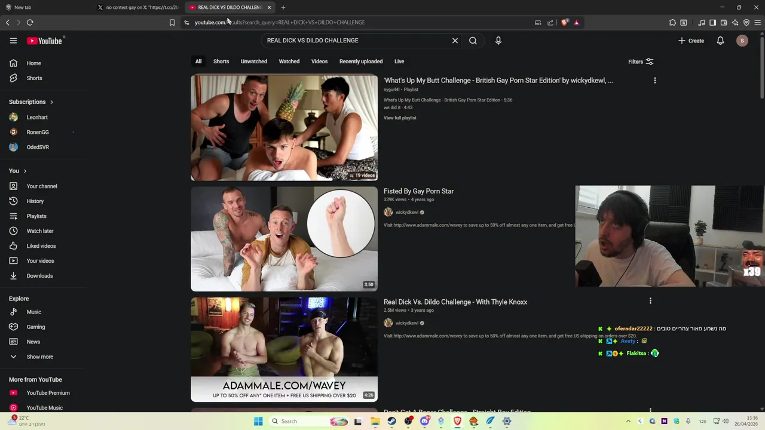This screenshot has height=430, width=765.
Task: Toggle the browser sidebar panel icon
Action: tap(712, 22)
